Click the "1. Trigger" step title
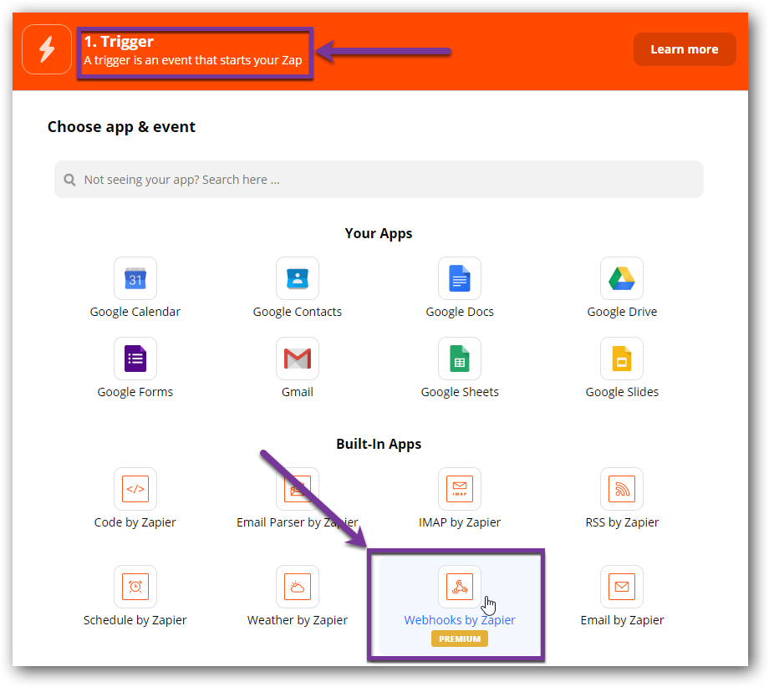 pyautogui.click(x=119, y=42)
